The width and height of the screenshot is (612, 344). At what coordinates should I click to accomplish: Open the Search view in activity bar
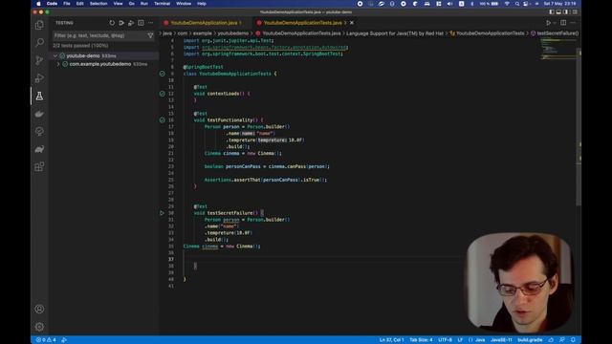point(39,42)
